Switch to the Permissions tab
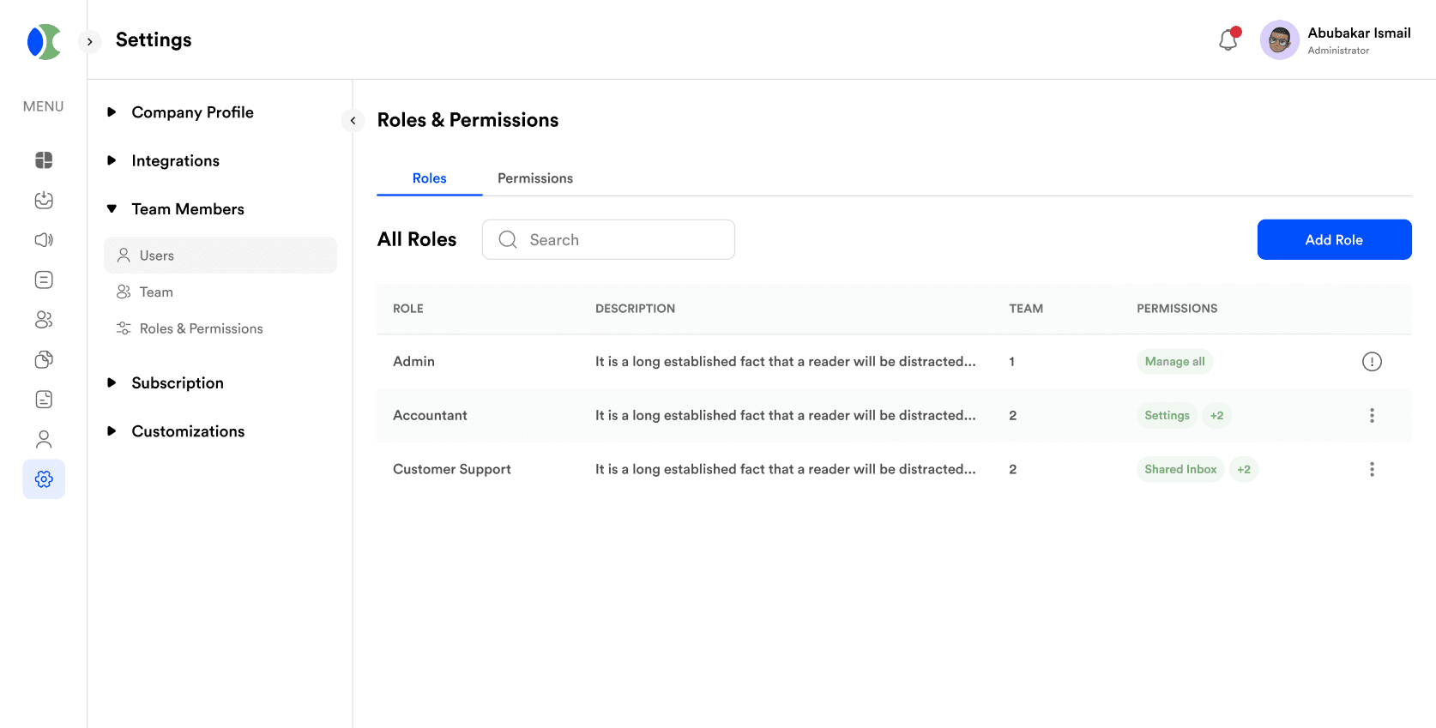 click(535, 178)
